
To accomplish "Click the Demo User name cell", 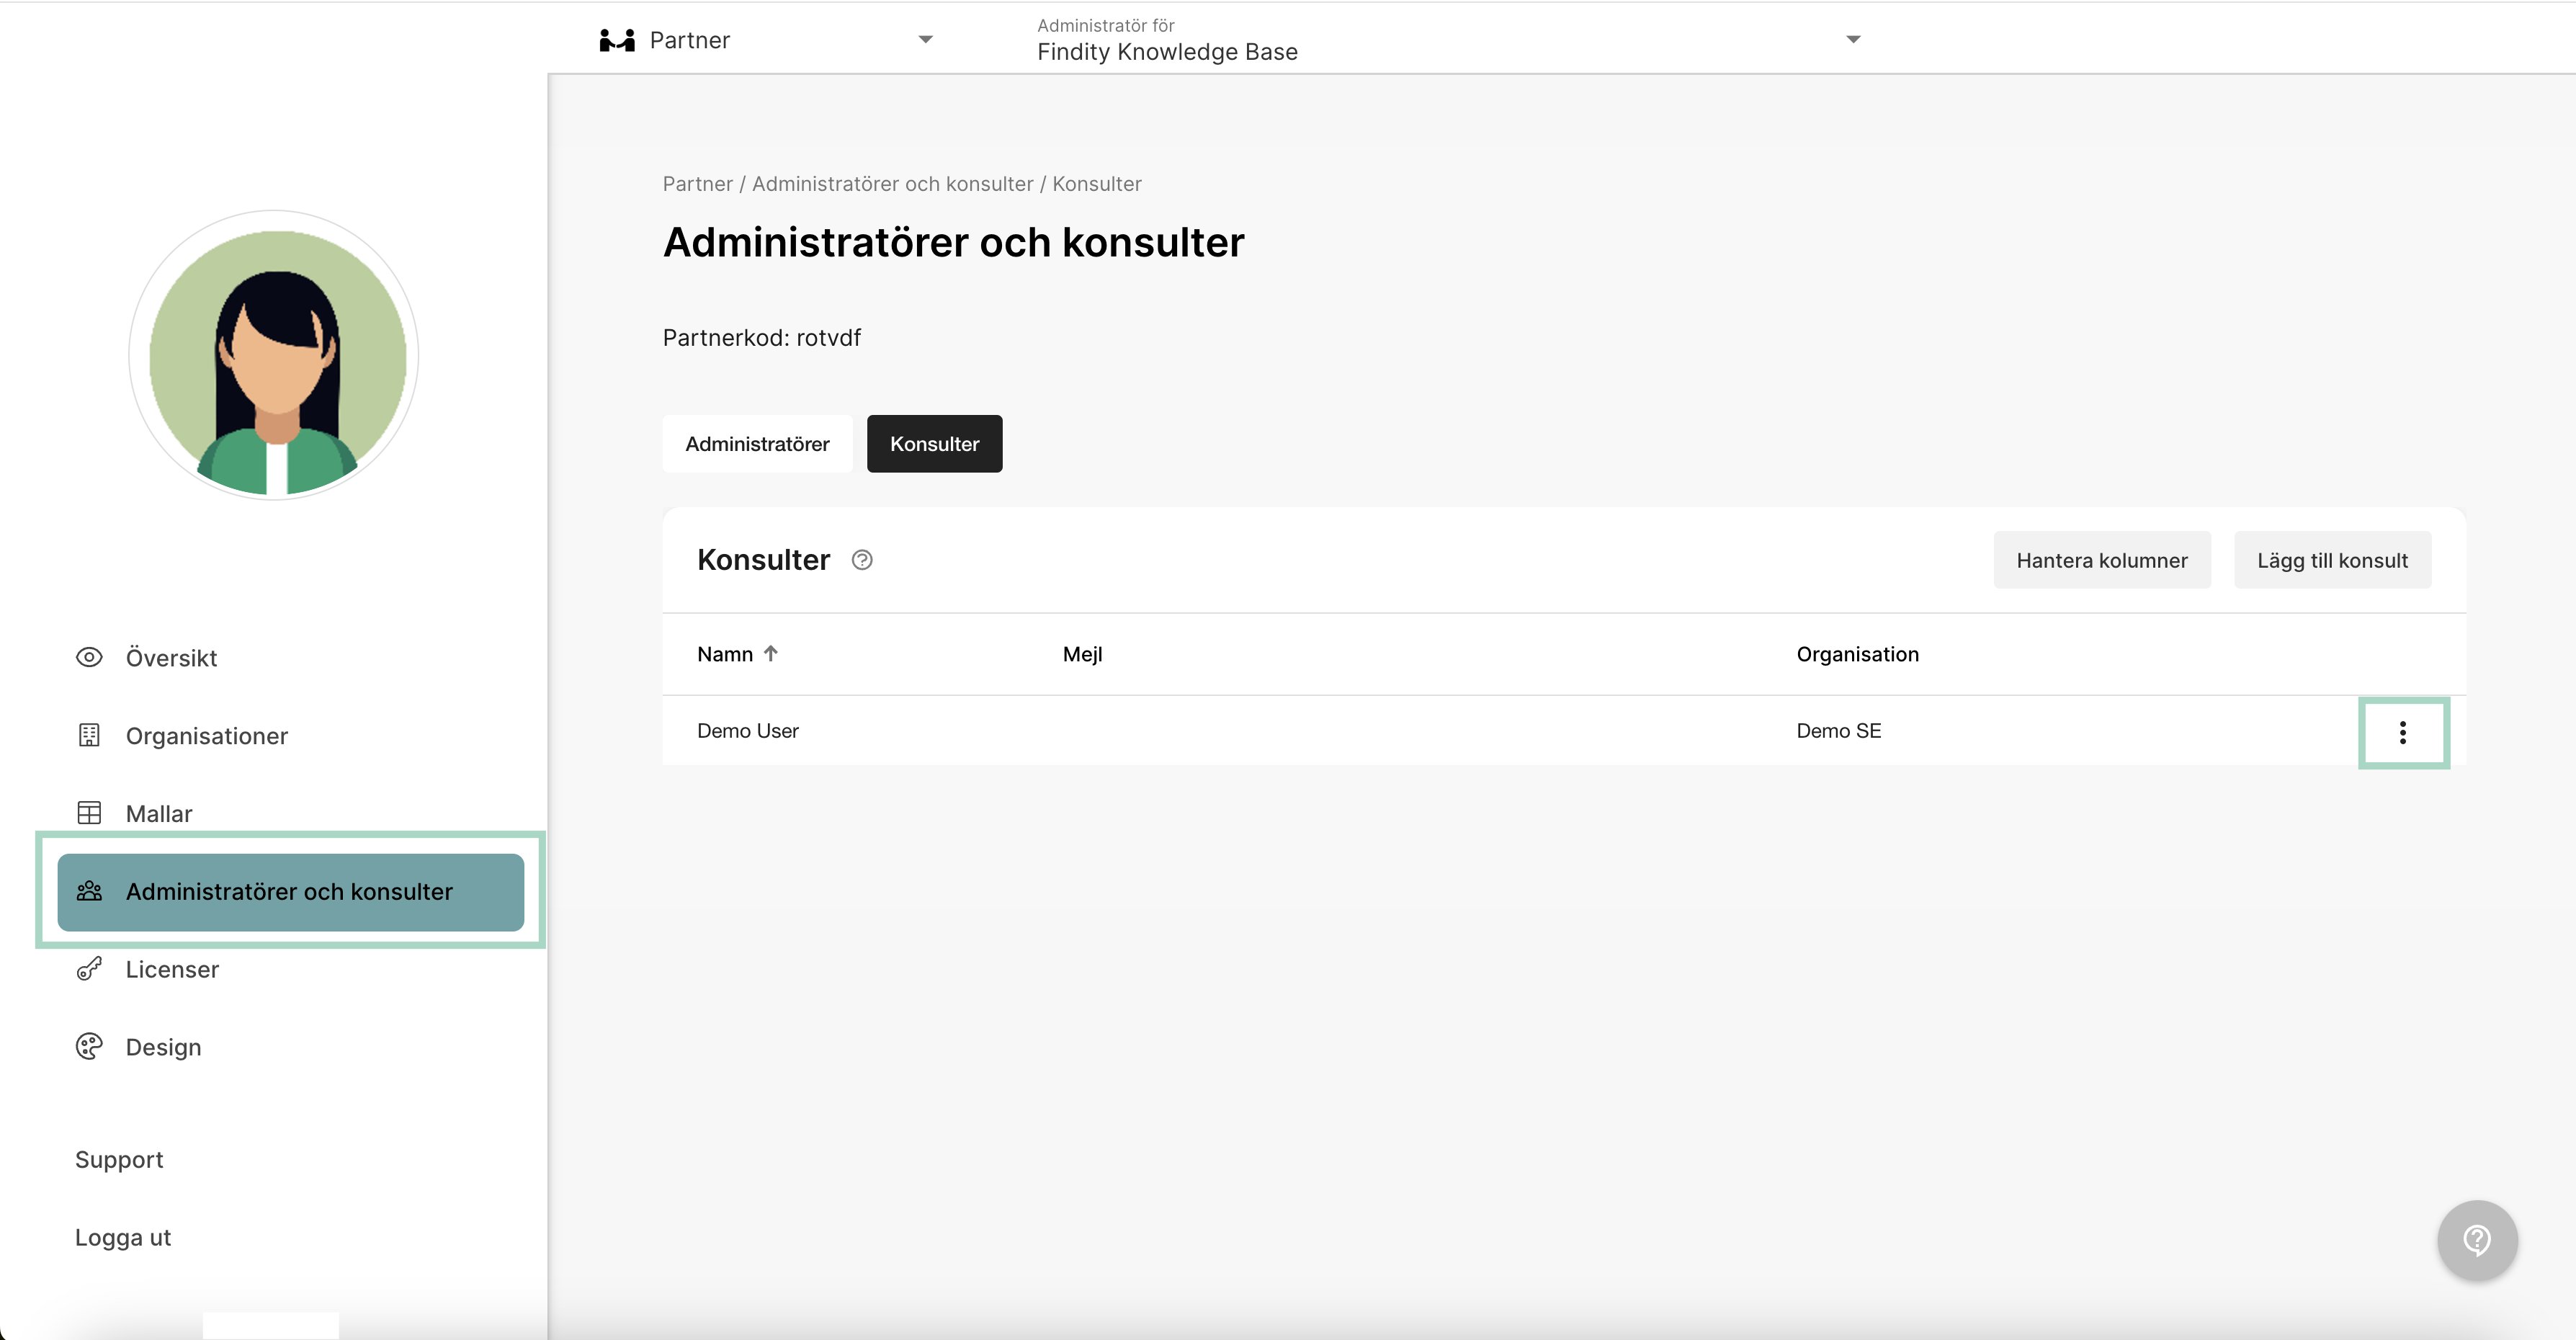I will (x=747, y=731).
